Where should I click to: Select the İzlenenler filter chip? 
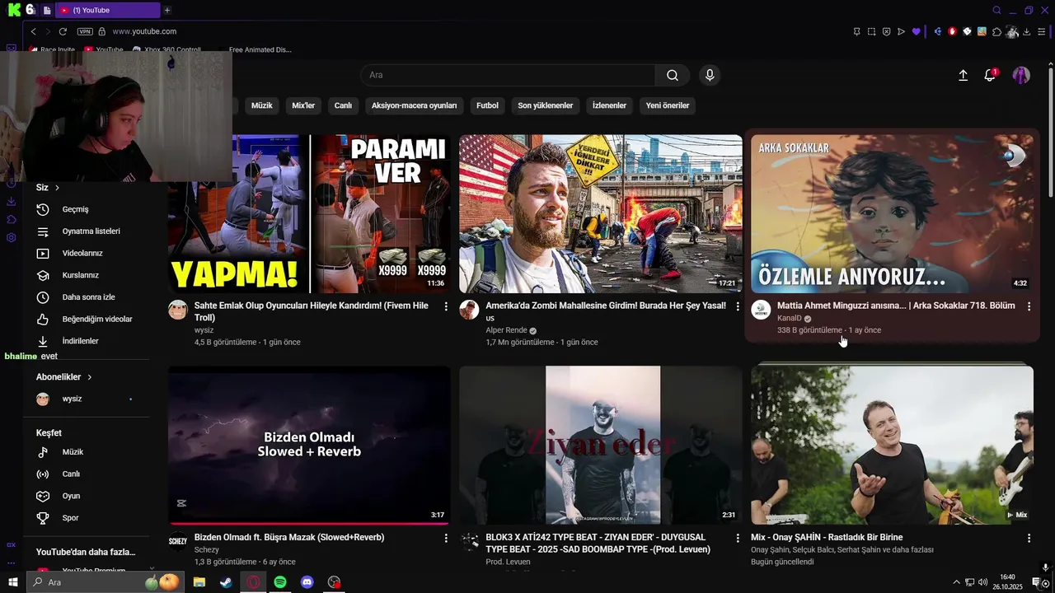pos(609,105)
